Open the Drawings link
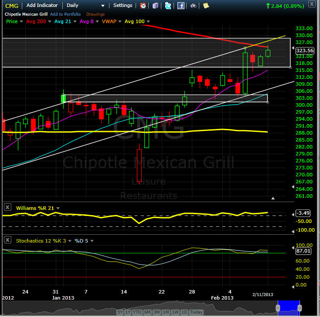 tap(95, 14)
